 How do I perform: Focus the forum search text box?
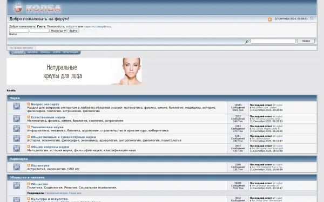coord(273,41)
